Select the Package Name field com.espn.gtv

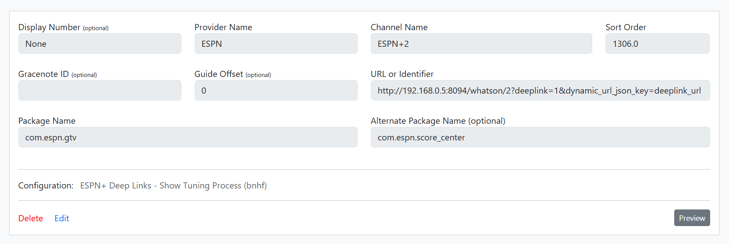coord(188,137)
